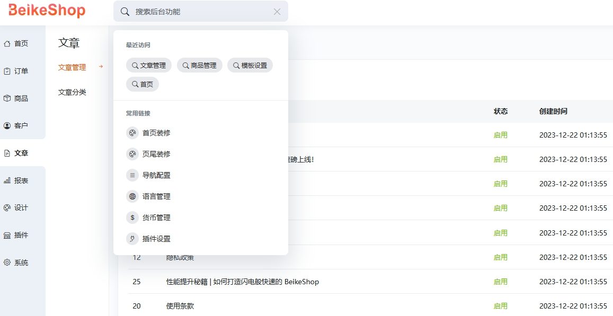Clear the search box with the X
The image size is (613, 316).
click(277, 11)
